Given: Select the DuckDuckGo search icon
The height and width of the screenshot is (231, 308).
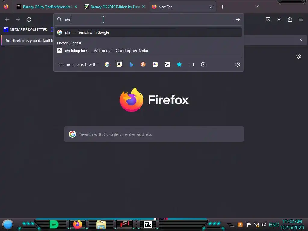Looking at the screenshot, I should click(x=143, y=64).
